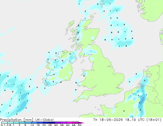Click the 1–2 mm legend swatch
This screenshot has height=126, width=163.
tap(16, 123)
